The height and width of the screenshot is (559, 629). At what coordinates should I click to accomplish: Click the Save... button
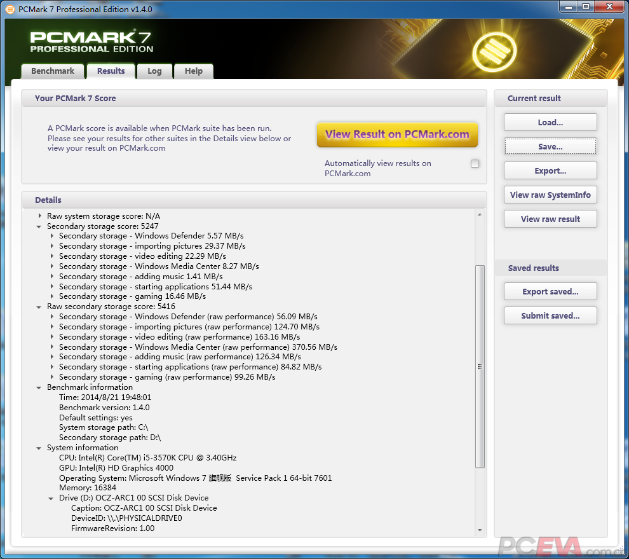(x=550, y=146)
